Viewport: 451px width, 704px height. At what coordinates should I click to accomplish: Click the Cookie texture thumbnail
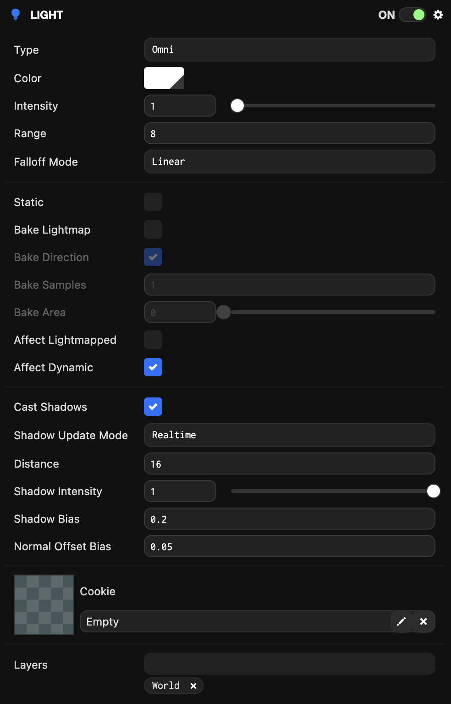(x=44, y=604)
